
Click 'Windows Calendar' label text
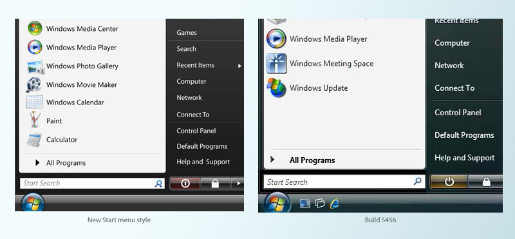pos(75,102)
